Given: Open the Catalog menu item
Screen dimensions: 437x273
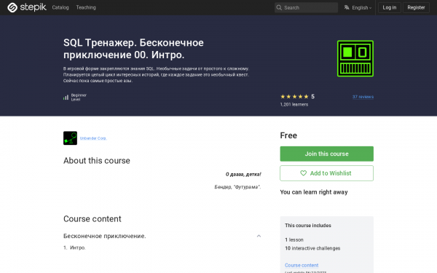Looking at the screenshot, I should pyautogui.click(x=60, y=7).
